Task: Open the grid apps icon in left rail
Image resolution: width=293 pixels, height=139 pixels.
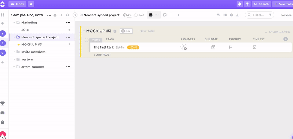Action: tap(3, 15)
